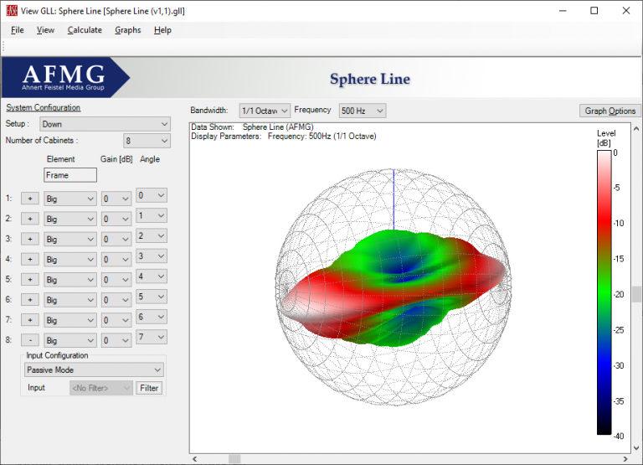The width and height of the screenshot is (643, 465).
Task: Expand the Passive Mode input configuration dropdown
Action: tap(94, 369)
